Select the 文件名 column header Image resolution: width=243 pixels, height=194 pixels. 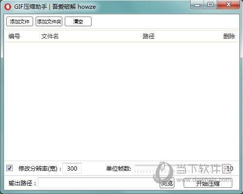pyautogui.click(x=50, y=36)
